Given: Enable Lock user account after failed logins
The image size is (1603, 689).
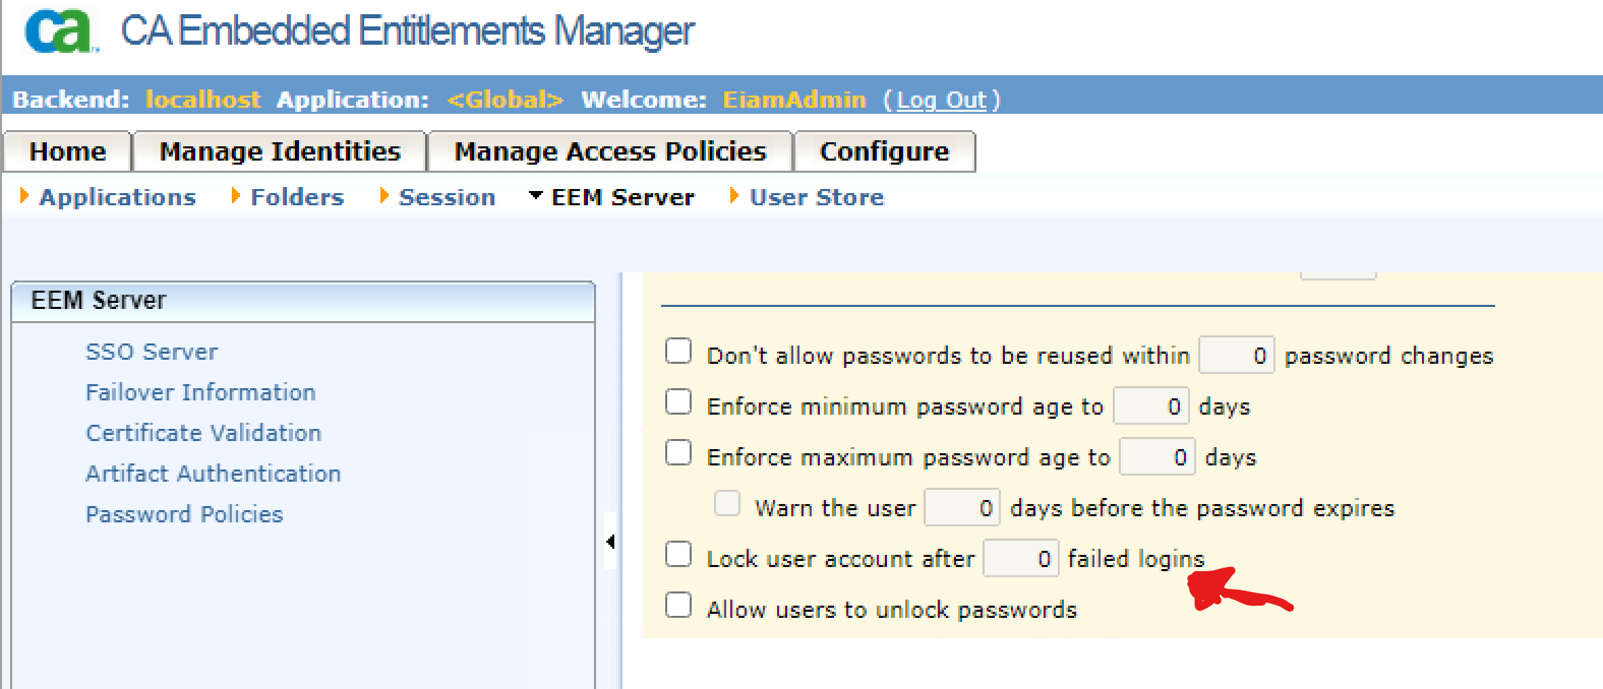Looking at the screenshot, I should click(x=678, y=555).
